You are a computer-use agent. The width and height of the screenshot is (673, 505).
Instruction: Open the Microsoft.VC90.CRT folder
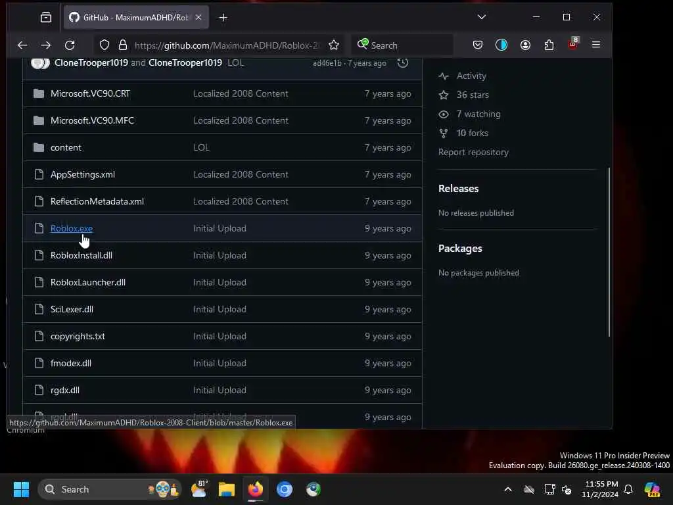pos(90,93)
